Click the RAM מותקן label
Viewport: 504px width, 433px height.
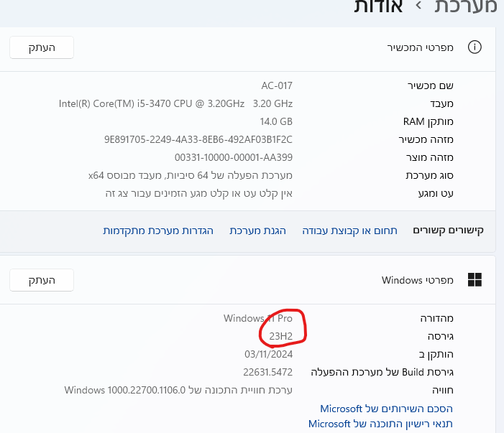coord(428,121)
